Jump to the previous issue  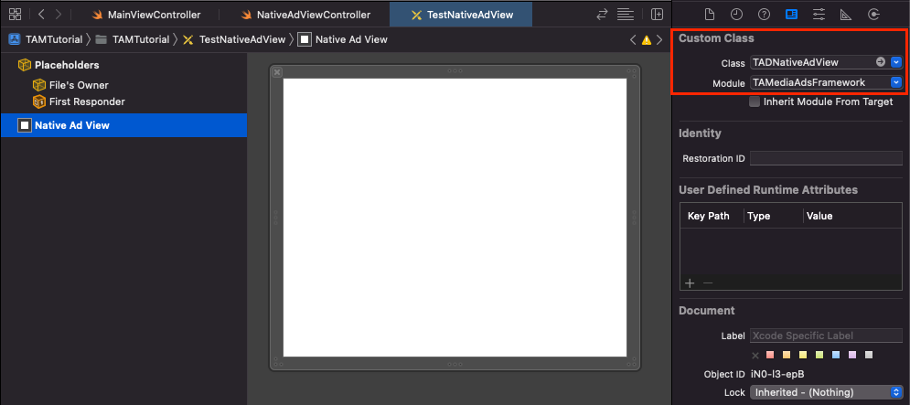click(x=633, y=40)
